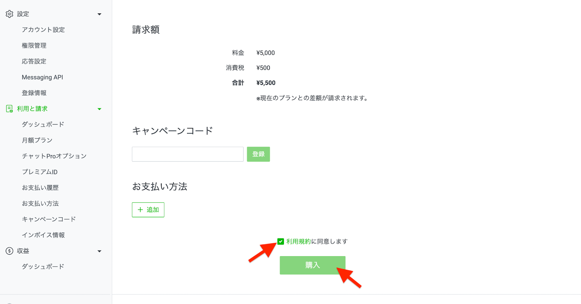Open チャットProオプション menu item

pyautogui.click(x=54, y=156)
